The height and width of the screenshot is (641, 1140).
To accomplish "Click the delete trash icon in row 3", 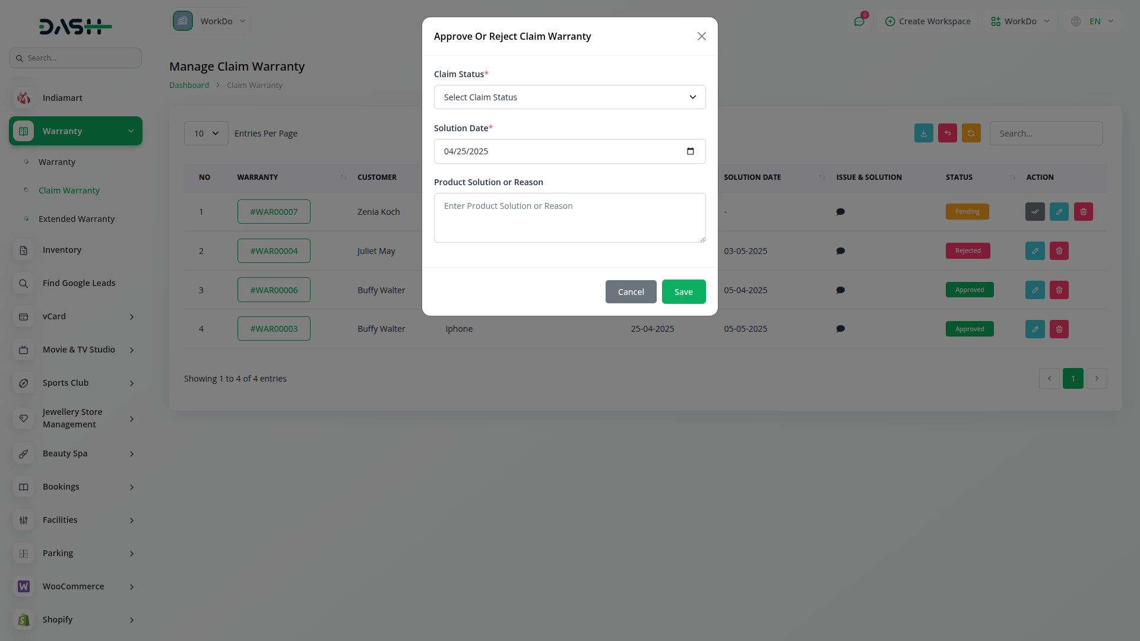I will pos(1059,290).
